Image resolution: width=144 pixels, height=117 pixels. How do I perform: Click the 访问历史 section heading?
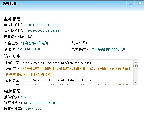tap(12, 56)
